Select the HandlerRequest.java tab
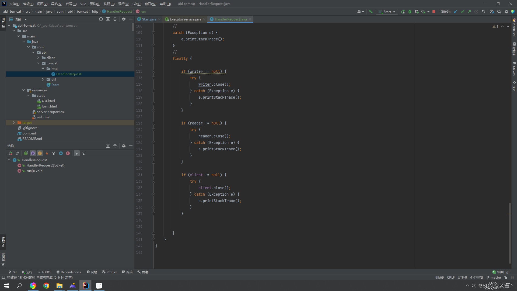This screenshot has height=291, width=517. [230, 19]
